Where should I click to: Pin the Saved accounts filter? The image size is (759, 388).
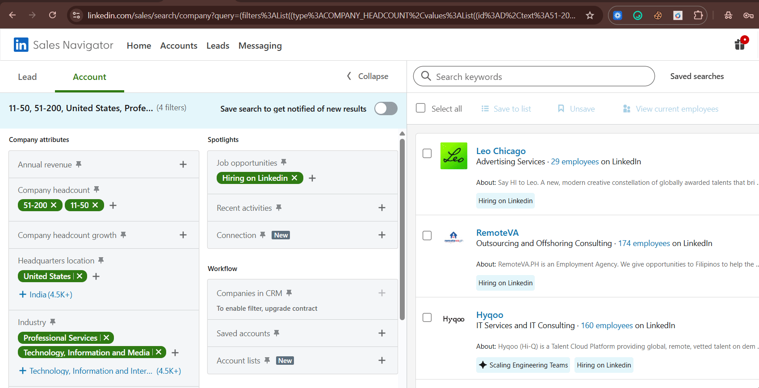click(277, 333)
